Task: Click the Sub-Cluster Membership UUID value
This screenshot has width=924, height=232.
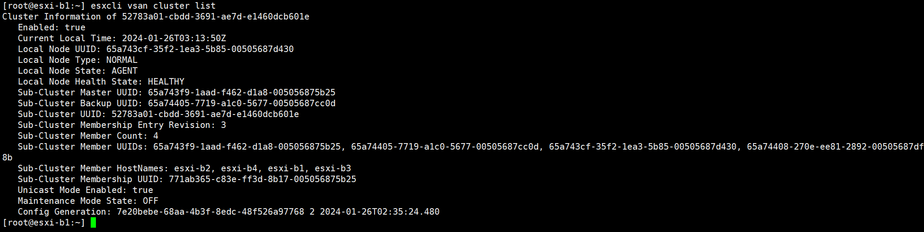Action: (263, 179)
